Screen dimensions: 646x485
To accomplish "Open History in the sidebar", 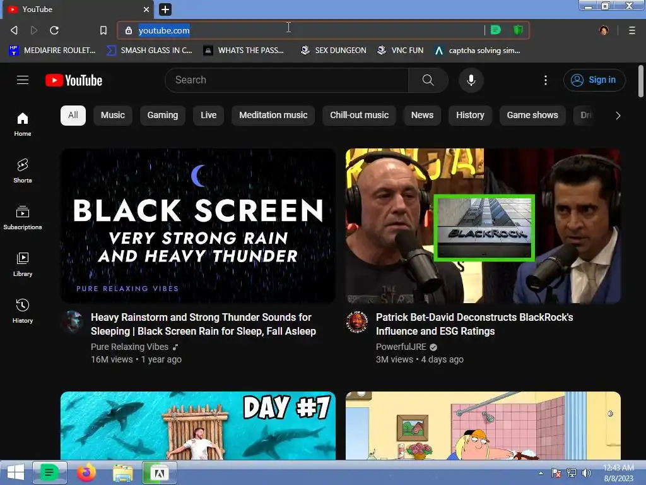I will click(23, 311).
